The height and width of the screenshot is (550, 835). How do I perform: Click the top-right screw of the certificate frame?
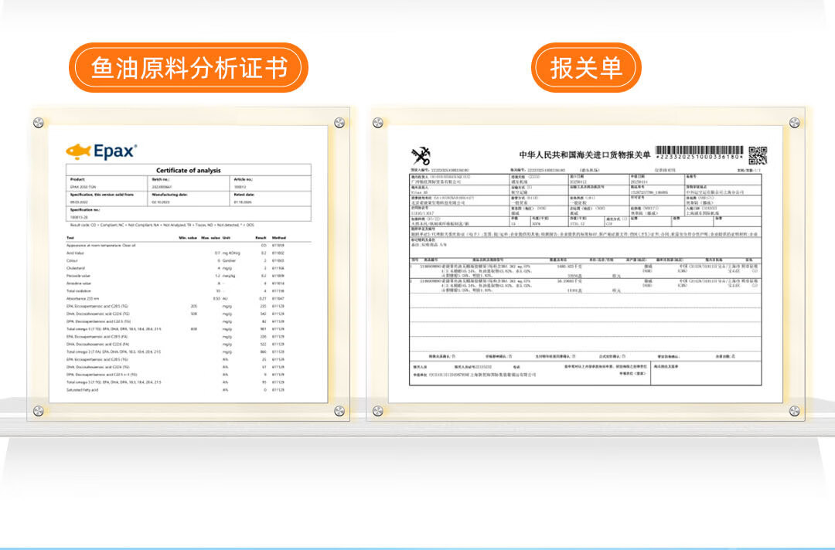339,123
